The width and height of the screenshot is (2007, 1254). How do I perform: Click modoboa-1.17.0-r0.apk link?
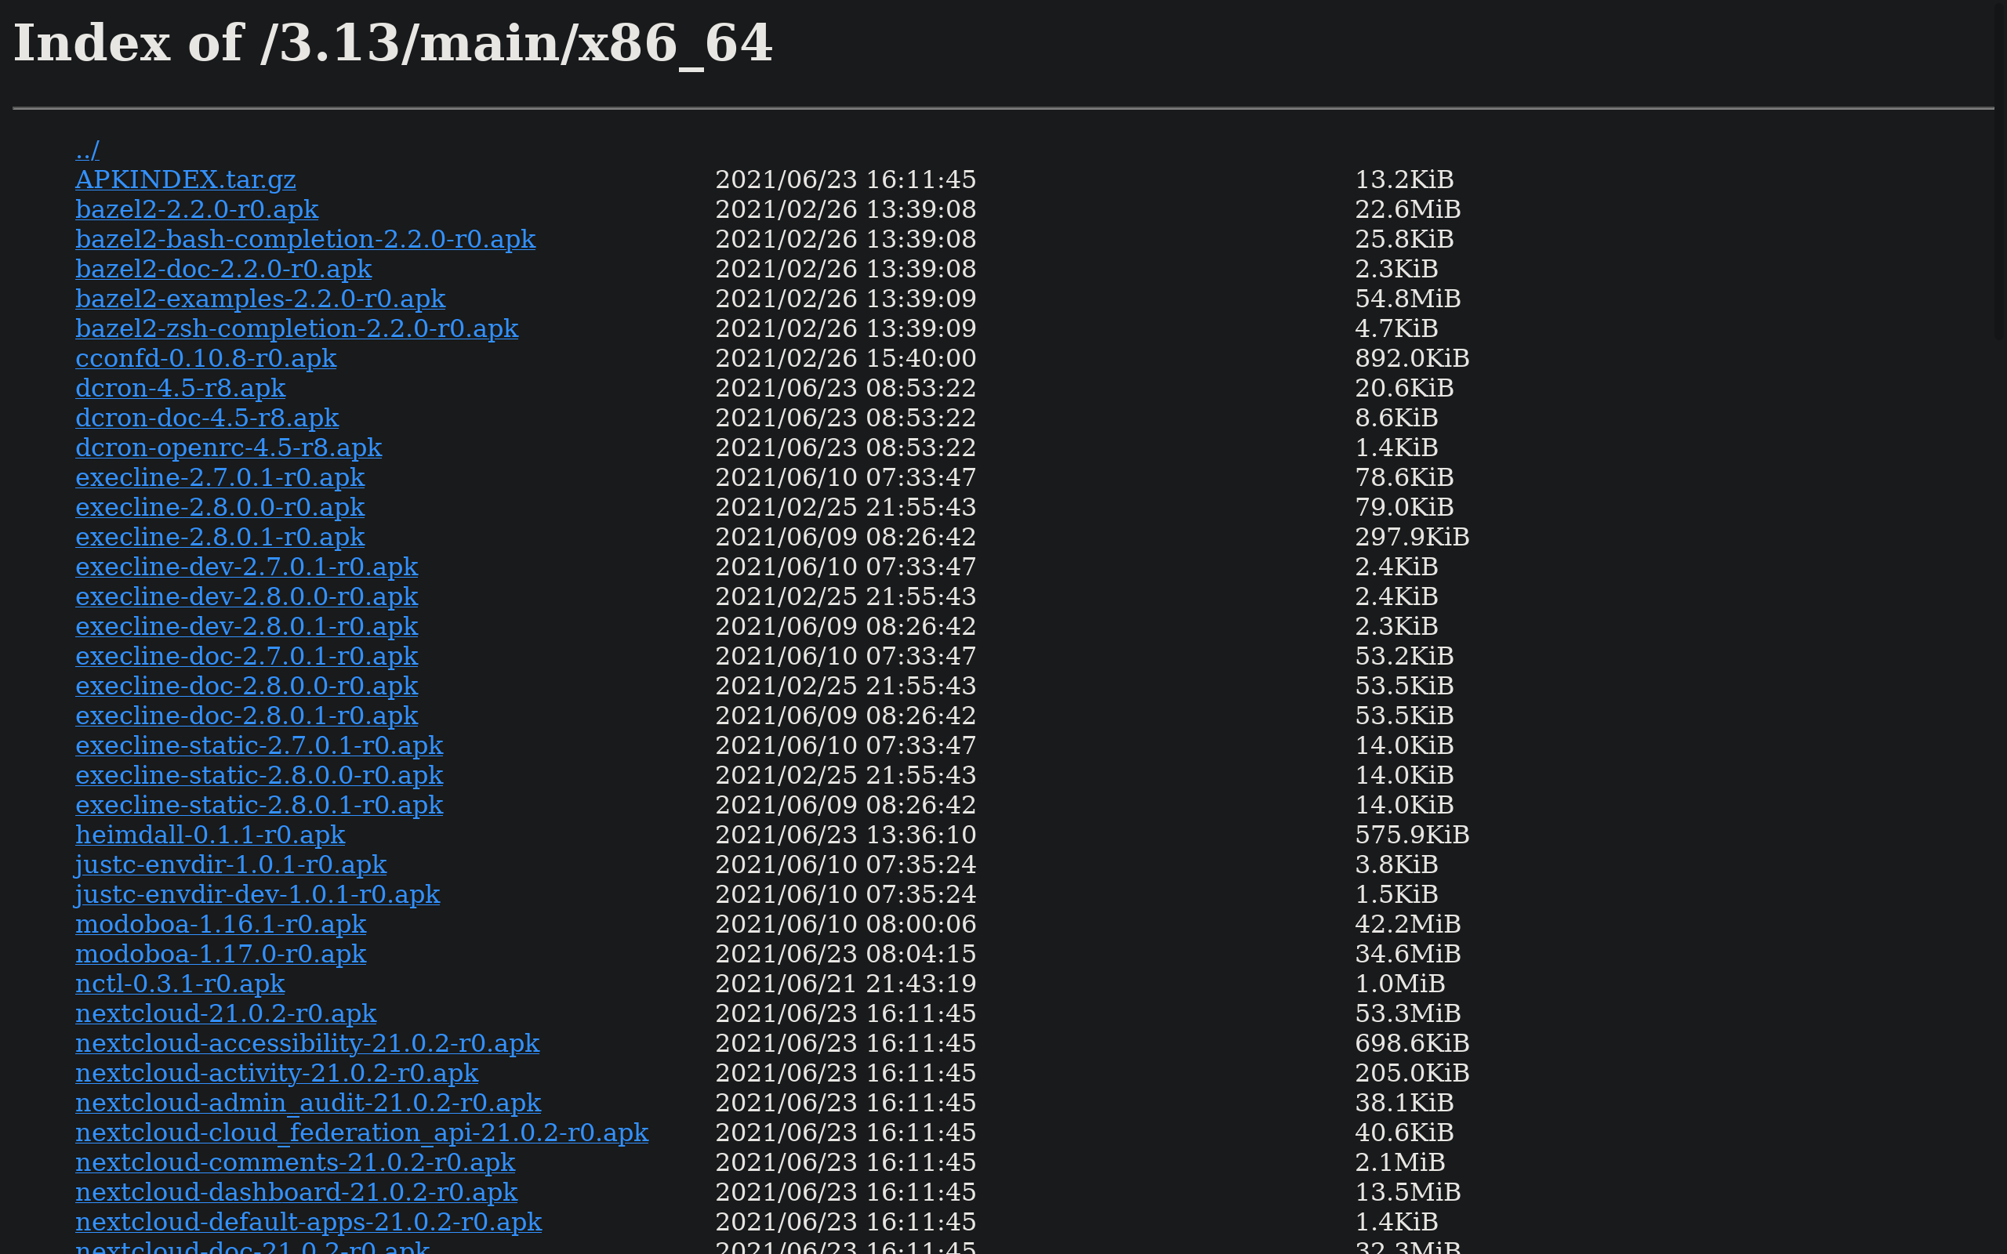[220, 954]
